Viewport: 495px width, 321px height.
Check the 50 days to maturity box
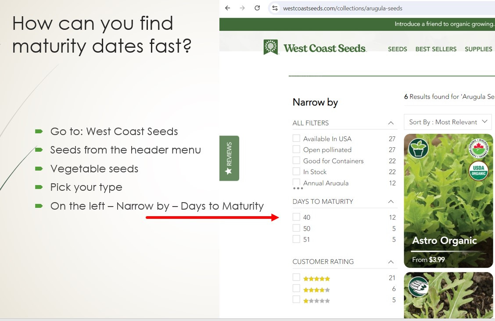(x=296, y=228)
